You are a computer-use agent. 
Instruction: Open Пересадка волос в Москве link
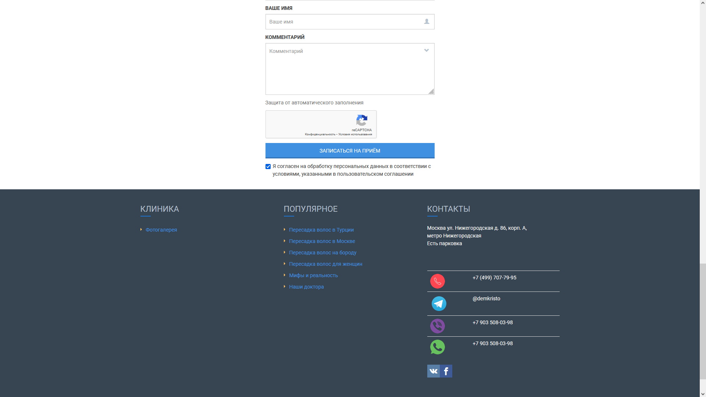[322, 241]
